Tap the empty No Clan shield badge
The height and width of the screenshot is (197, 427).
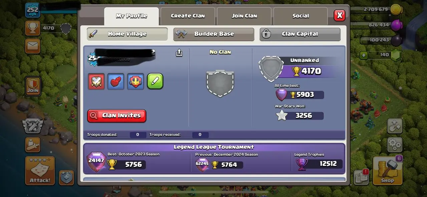click(x=220, y=83)
